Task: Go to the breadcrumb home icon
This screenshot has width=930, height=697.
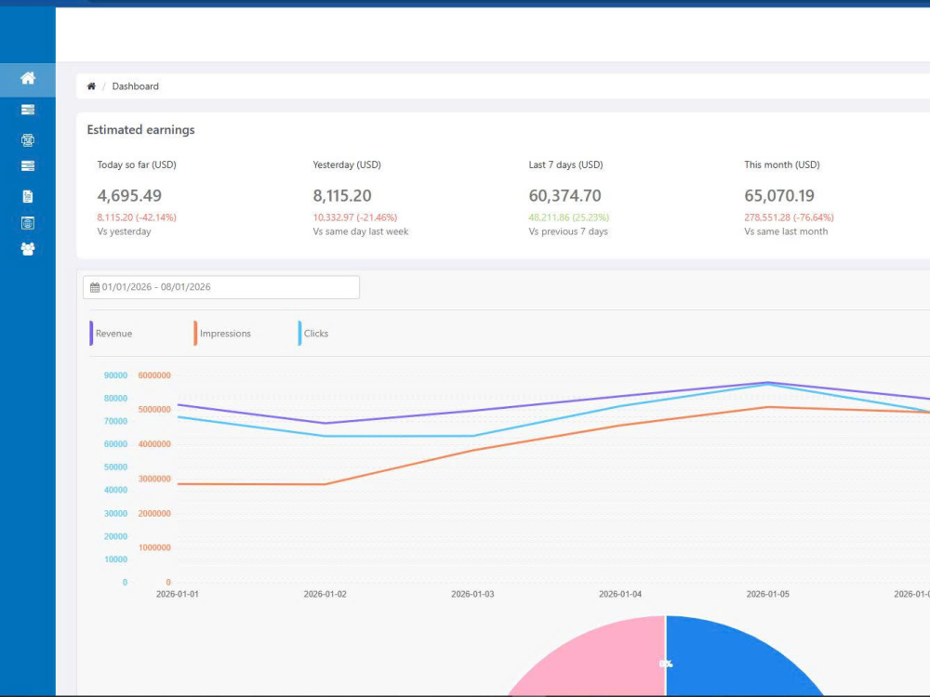Action: (x=91, y=86)
